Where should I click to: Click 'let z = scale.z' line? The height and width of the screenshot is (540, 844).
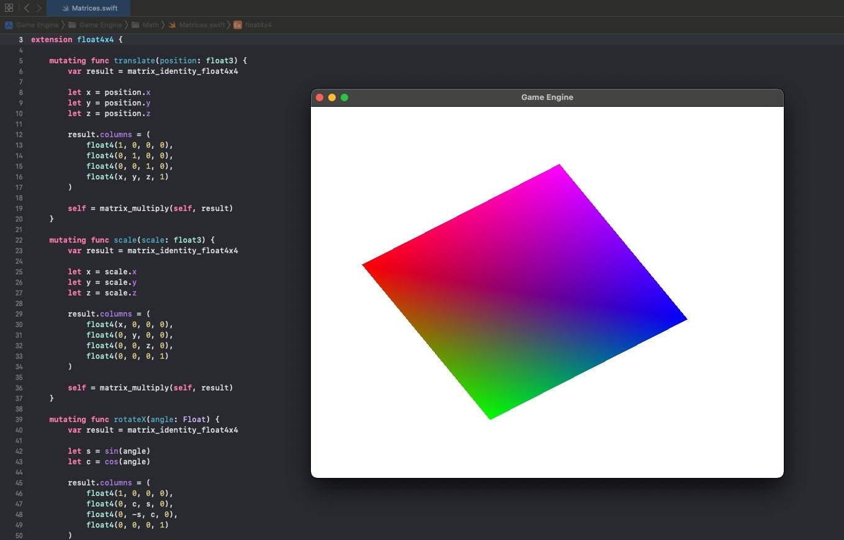click(x=102, y=293)
